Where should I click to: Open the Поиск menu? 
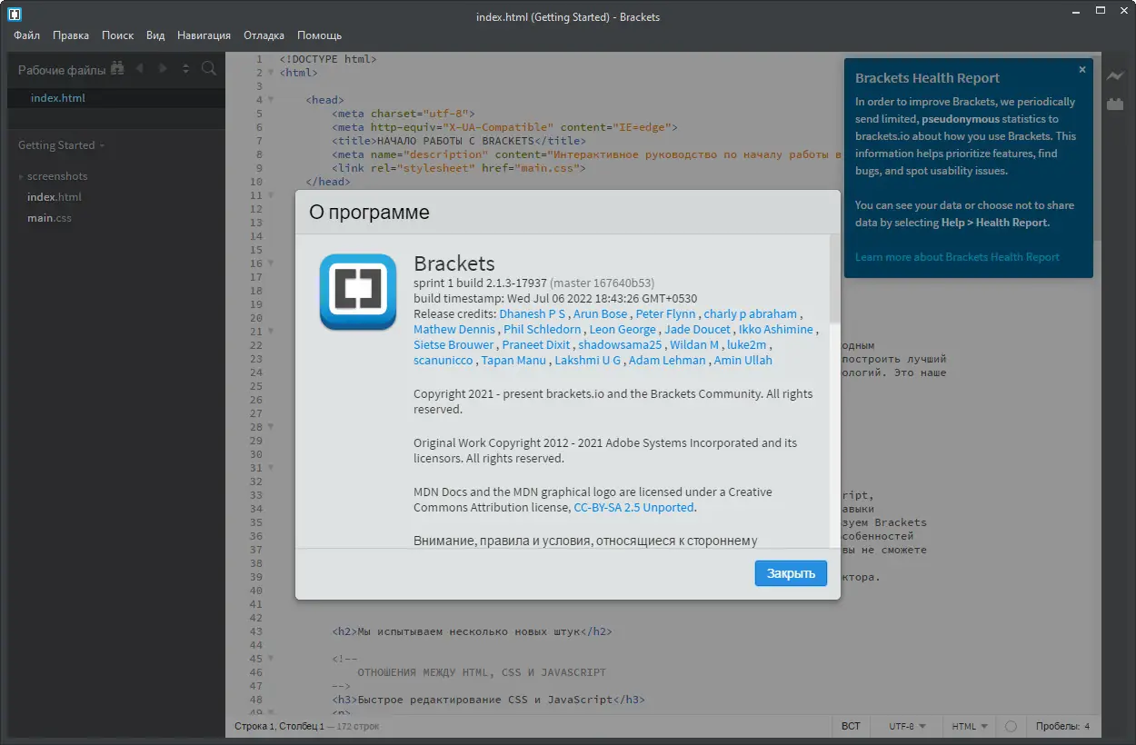click(x=117, y=35)
